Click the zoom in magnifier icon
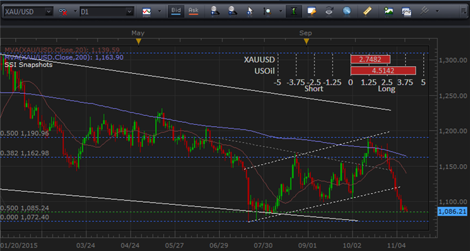Viewport: 470px width, 251px height. [x=215, y=11]
